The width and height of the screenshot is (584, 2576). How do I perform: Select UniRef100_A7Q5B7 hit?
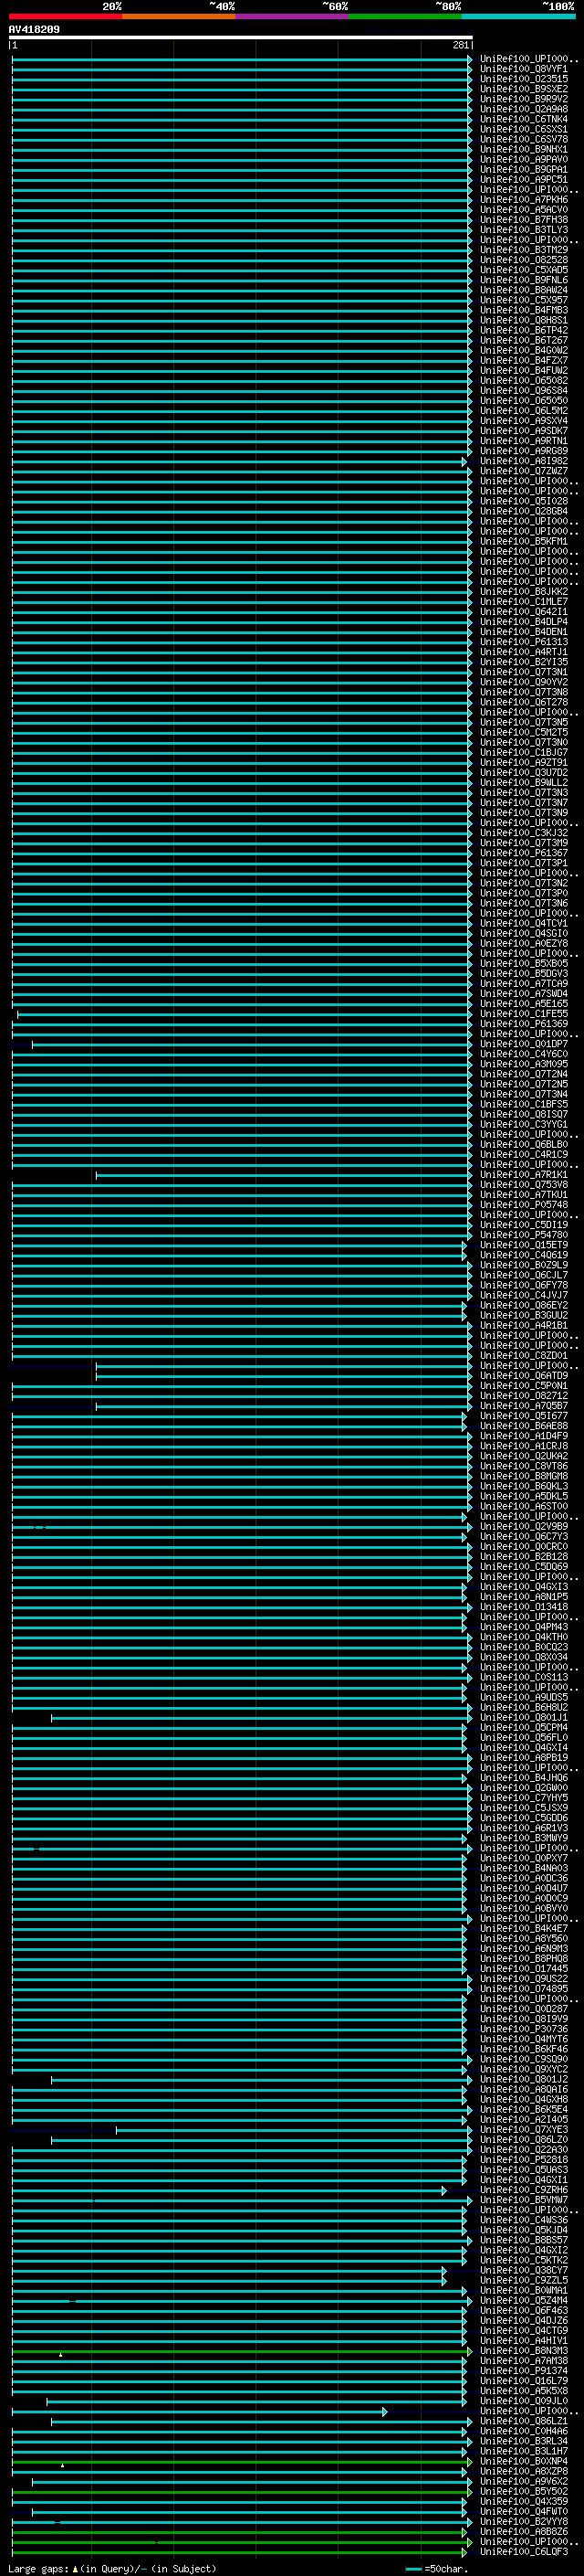(x=524, y=1406)
